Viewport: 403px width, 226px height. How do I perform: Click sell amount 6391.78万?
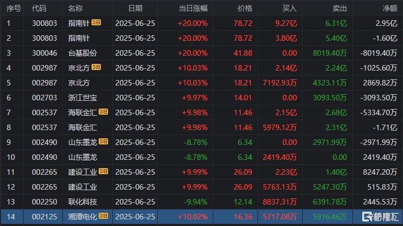pyautogui.click(x=330, y=202)
